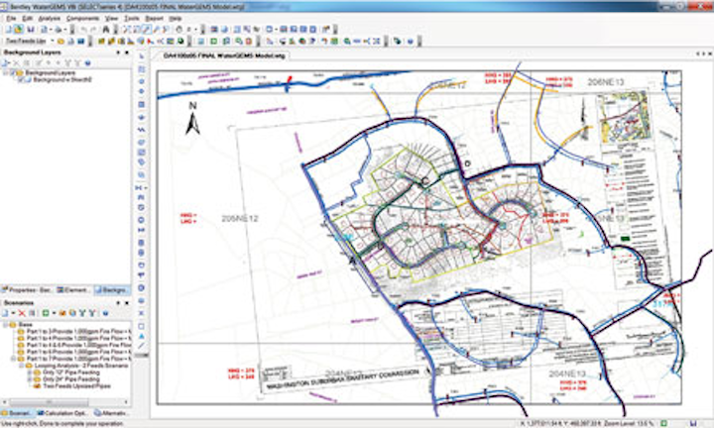This screenshot has width=714, height=428.
Task: Open the Help menu
Action: 176,18
